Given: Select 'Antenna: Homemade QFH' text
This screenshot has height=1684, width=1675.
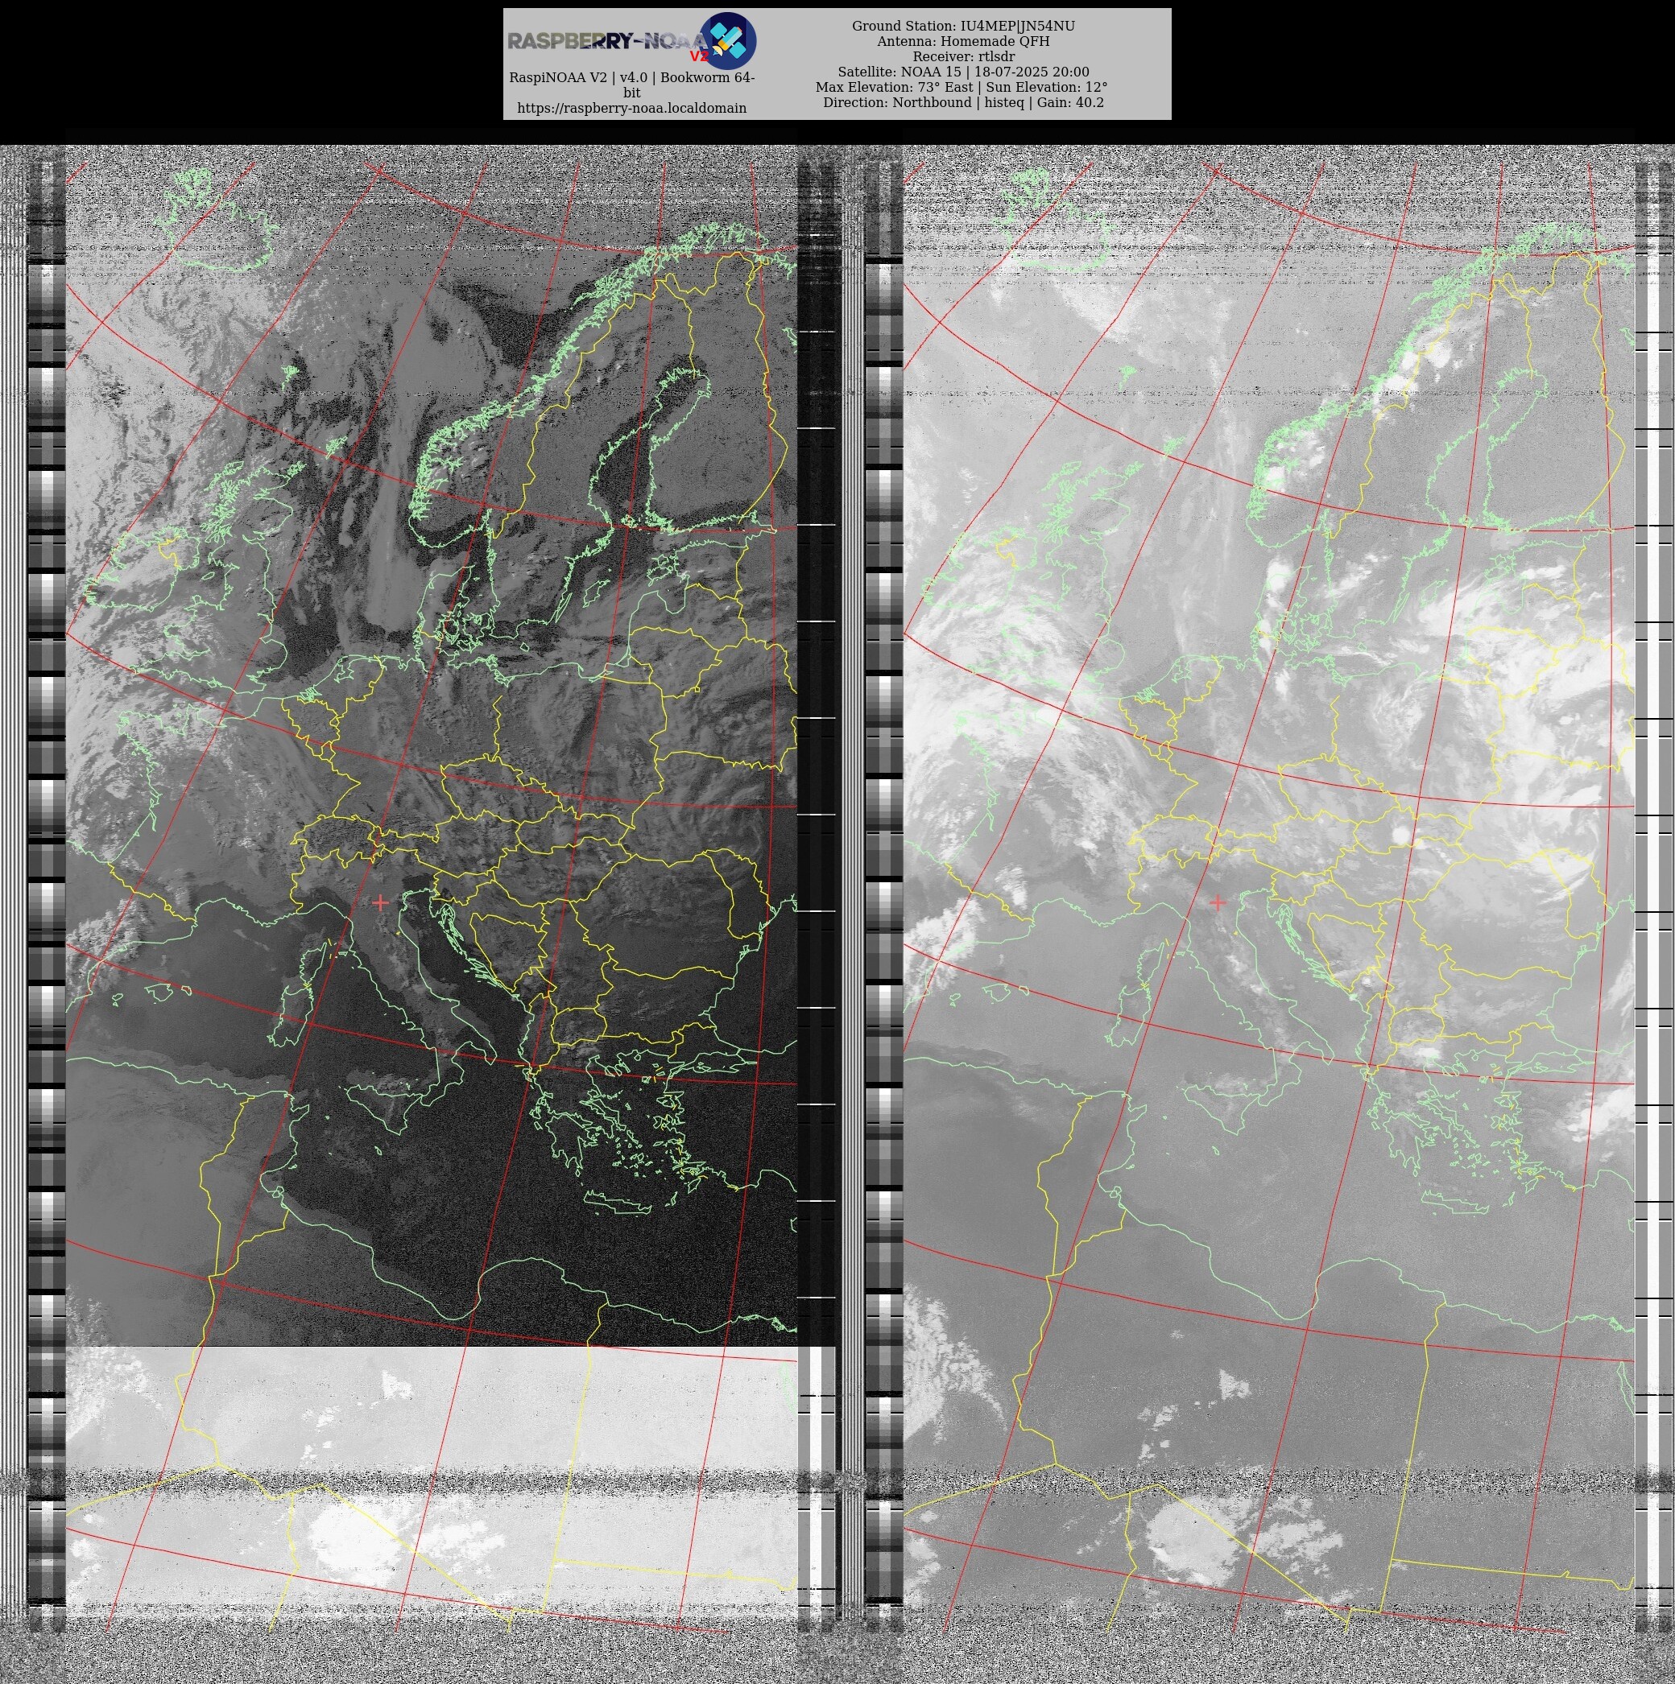Looking at the screenshot, I should coord(963,41).
